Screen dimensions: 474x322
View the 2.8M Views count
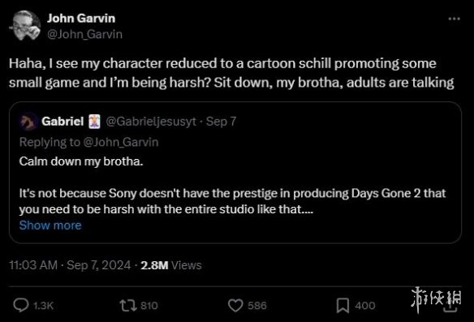170,265
